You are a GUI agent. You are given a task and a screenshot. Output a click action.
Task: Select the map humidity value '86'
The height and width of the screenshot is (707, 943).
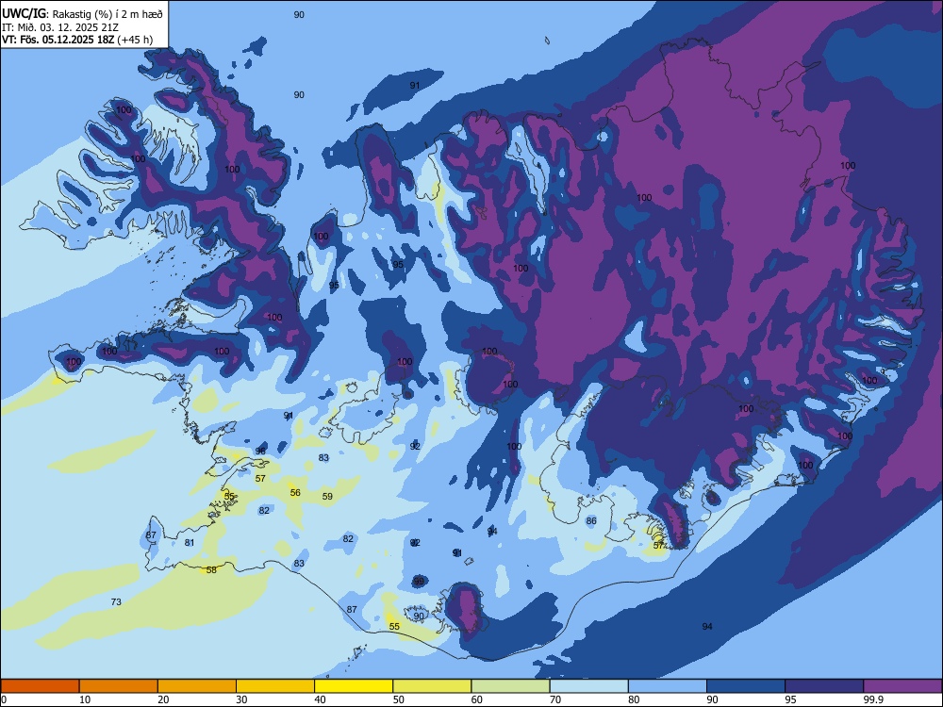[591, 520]
